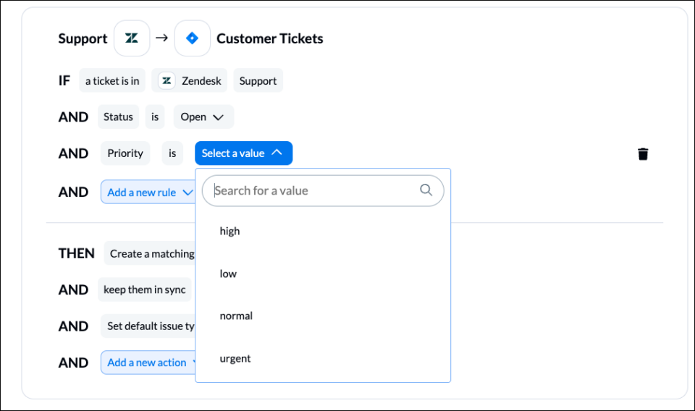Image resolution: width=695 pixels, height=411 pixels.
Task: Click the Create a matching action chip
Action: click(x=150, y=253)
